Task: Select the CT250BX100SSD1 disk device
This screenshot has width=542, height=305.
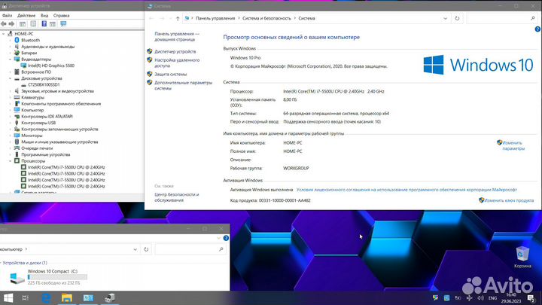Action: click(44, 84)
